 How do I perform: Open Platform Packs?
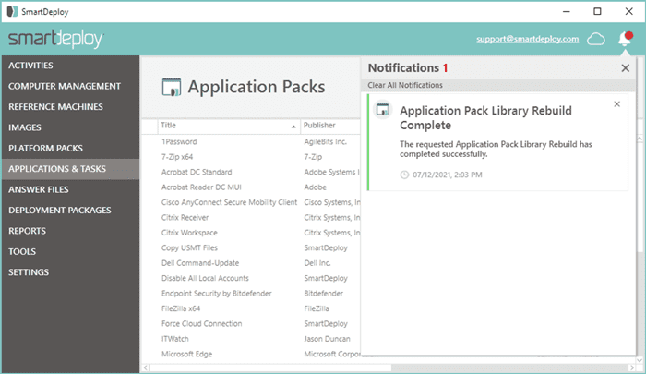tap(70, 148)
